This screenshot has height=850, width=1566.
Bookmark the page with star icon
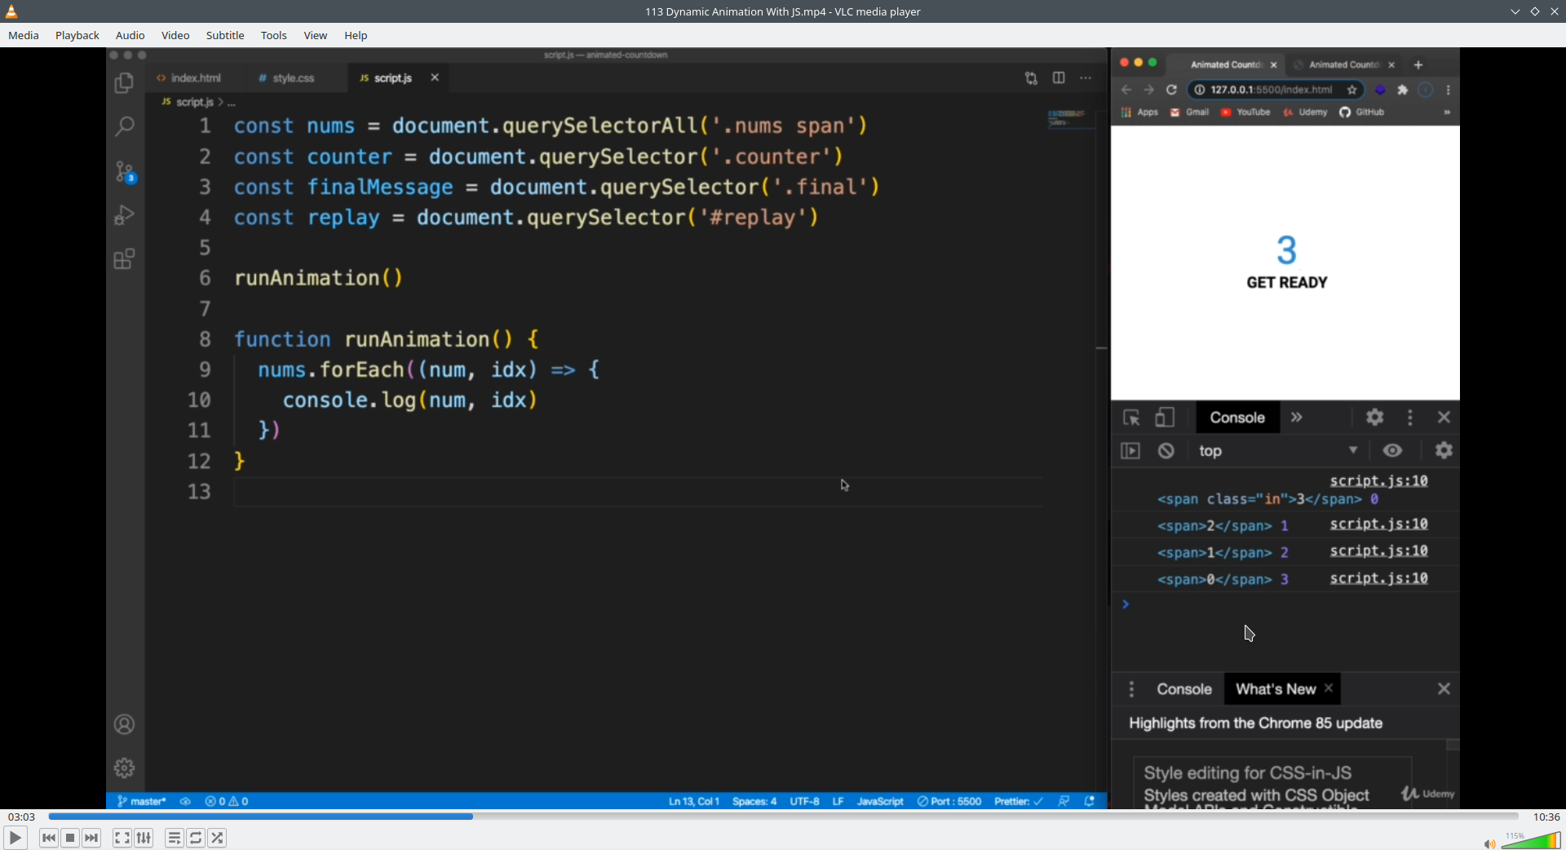coord(1352,90)
